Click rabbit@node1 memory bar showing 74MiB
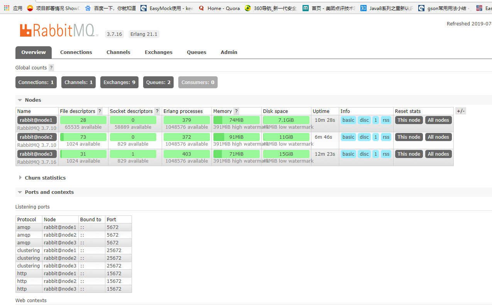 point(237,120)
